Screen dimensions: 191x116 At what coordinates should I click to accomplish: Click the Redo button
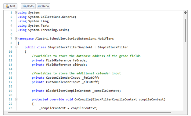point(43,6)
